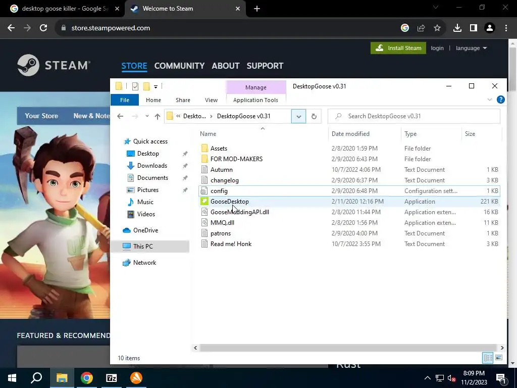This screenshot has height=388, width=517.
Task: Open File Explorer help icon
Action: coord(500,100)
